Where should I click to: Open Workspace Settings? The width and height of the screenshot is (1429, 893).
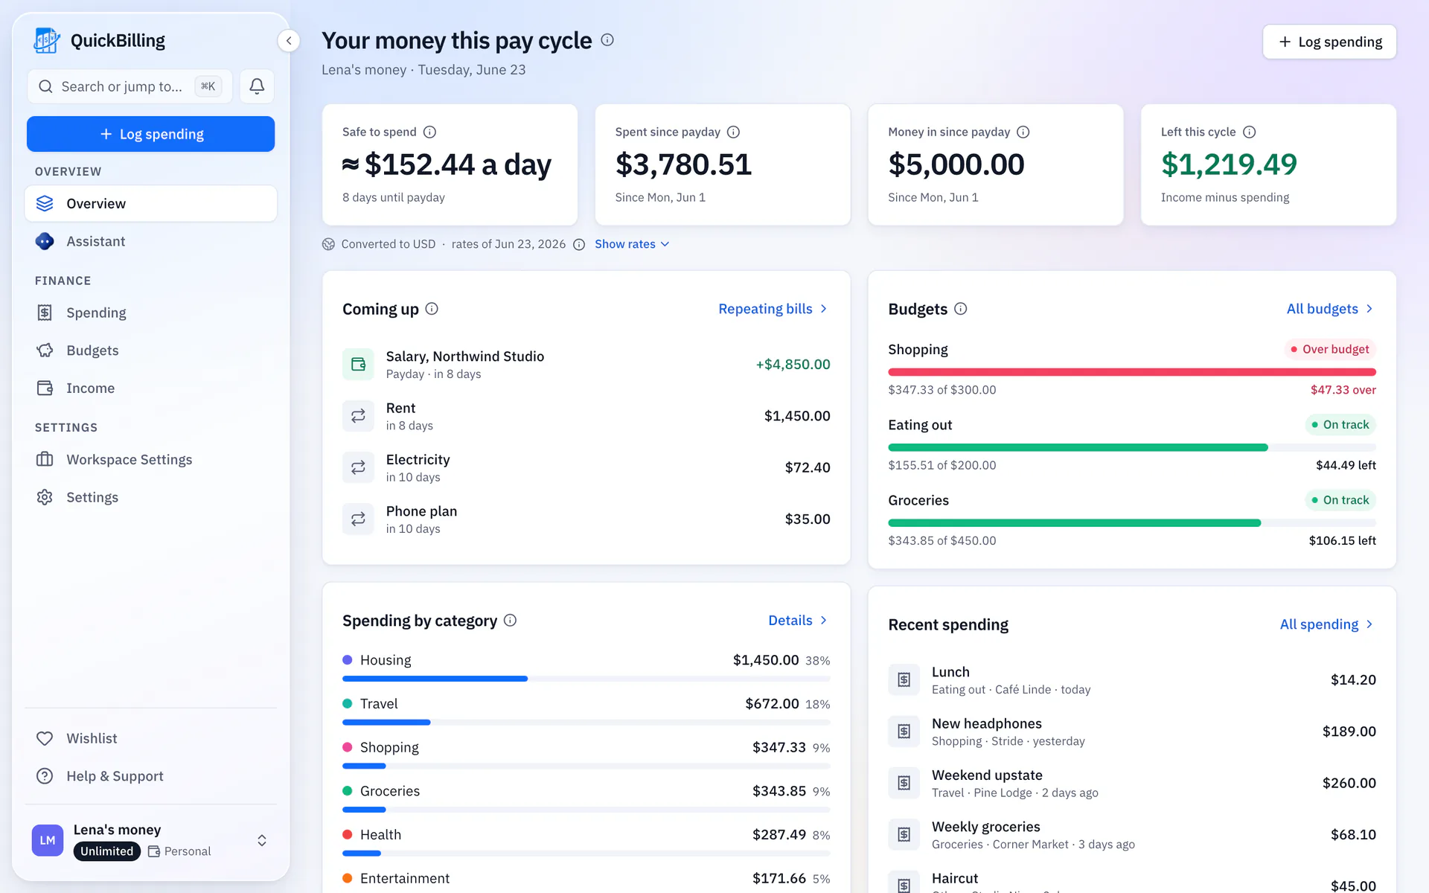coord(150,459)
